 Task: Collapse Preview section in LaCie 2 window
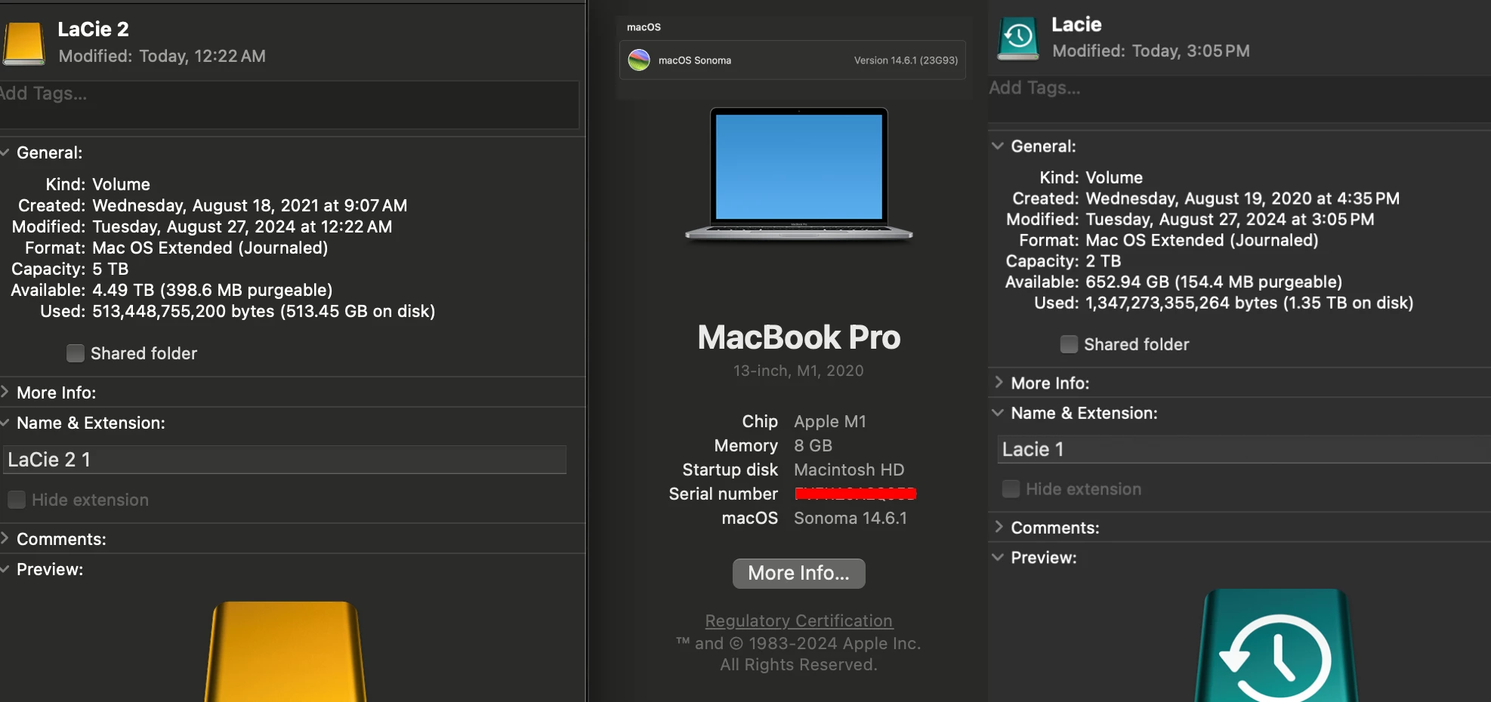coord(5,569)
